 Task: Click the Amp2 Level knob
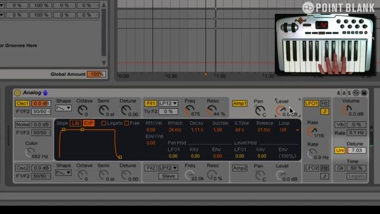pos(281,175)
